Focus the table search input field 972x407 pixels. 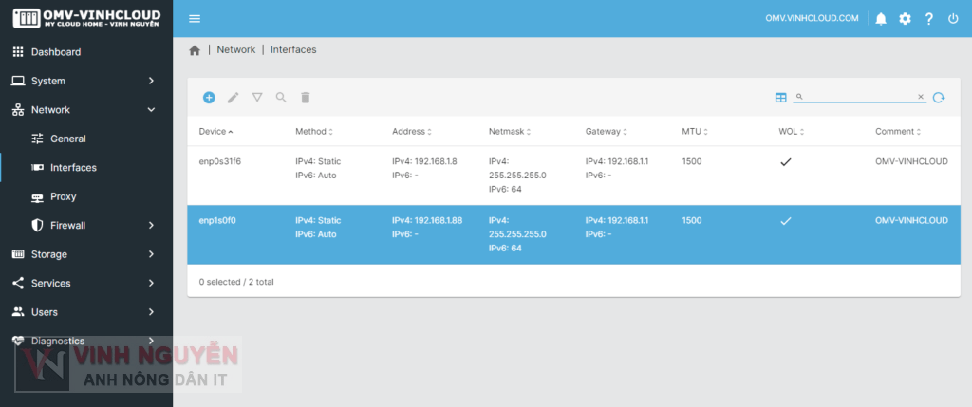click(860, 97)
